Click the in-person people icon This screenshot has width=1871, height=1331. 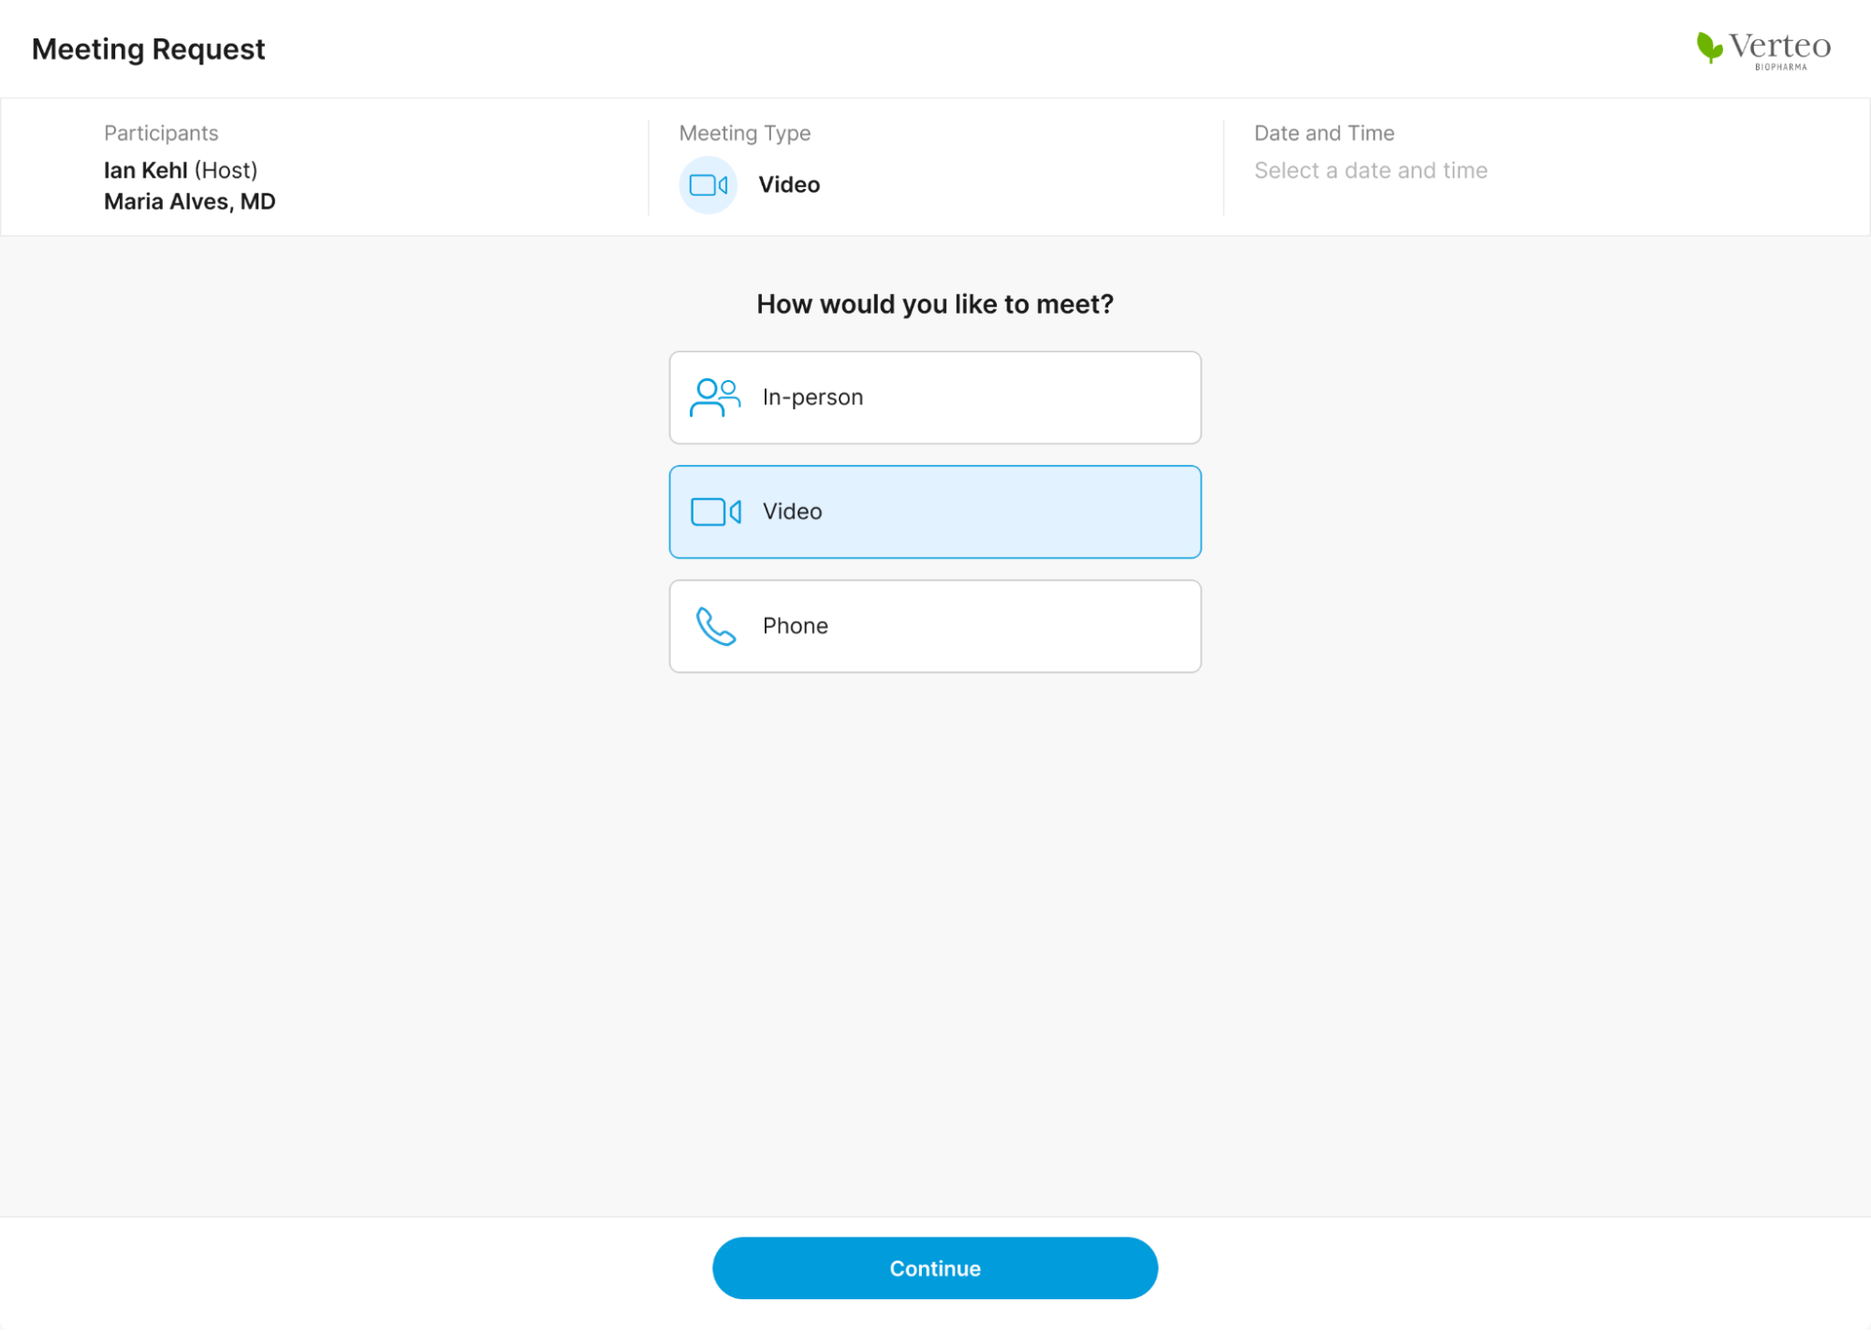point(715,398)
